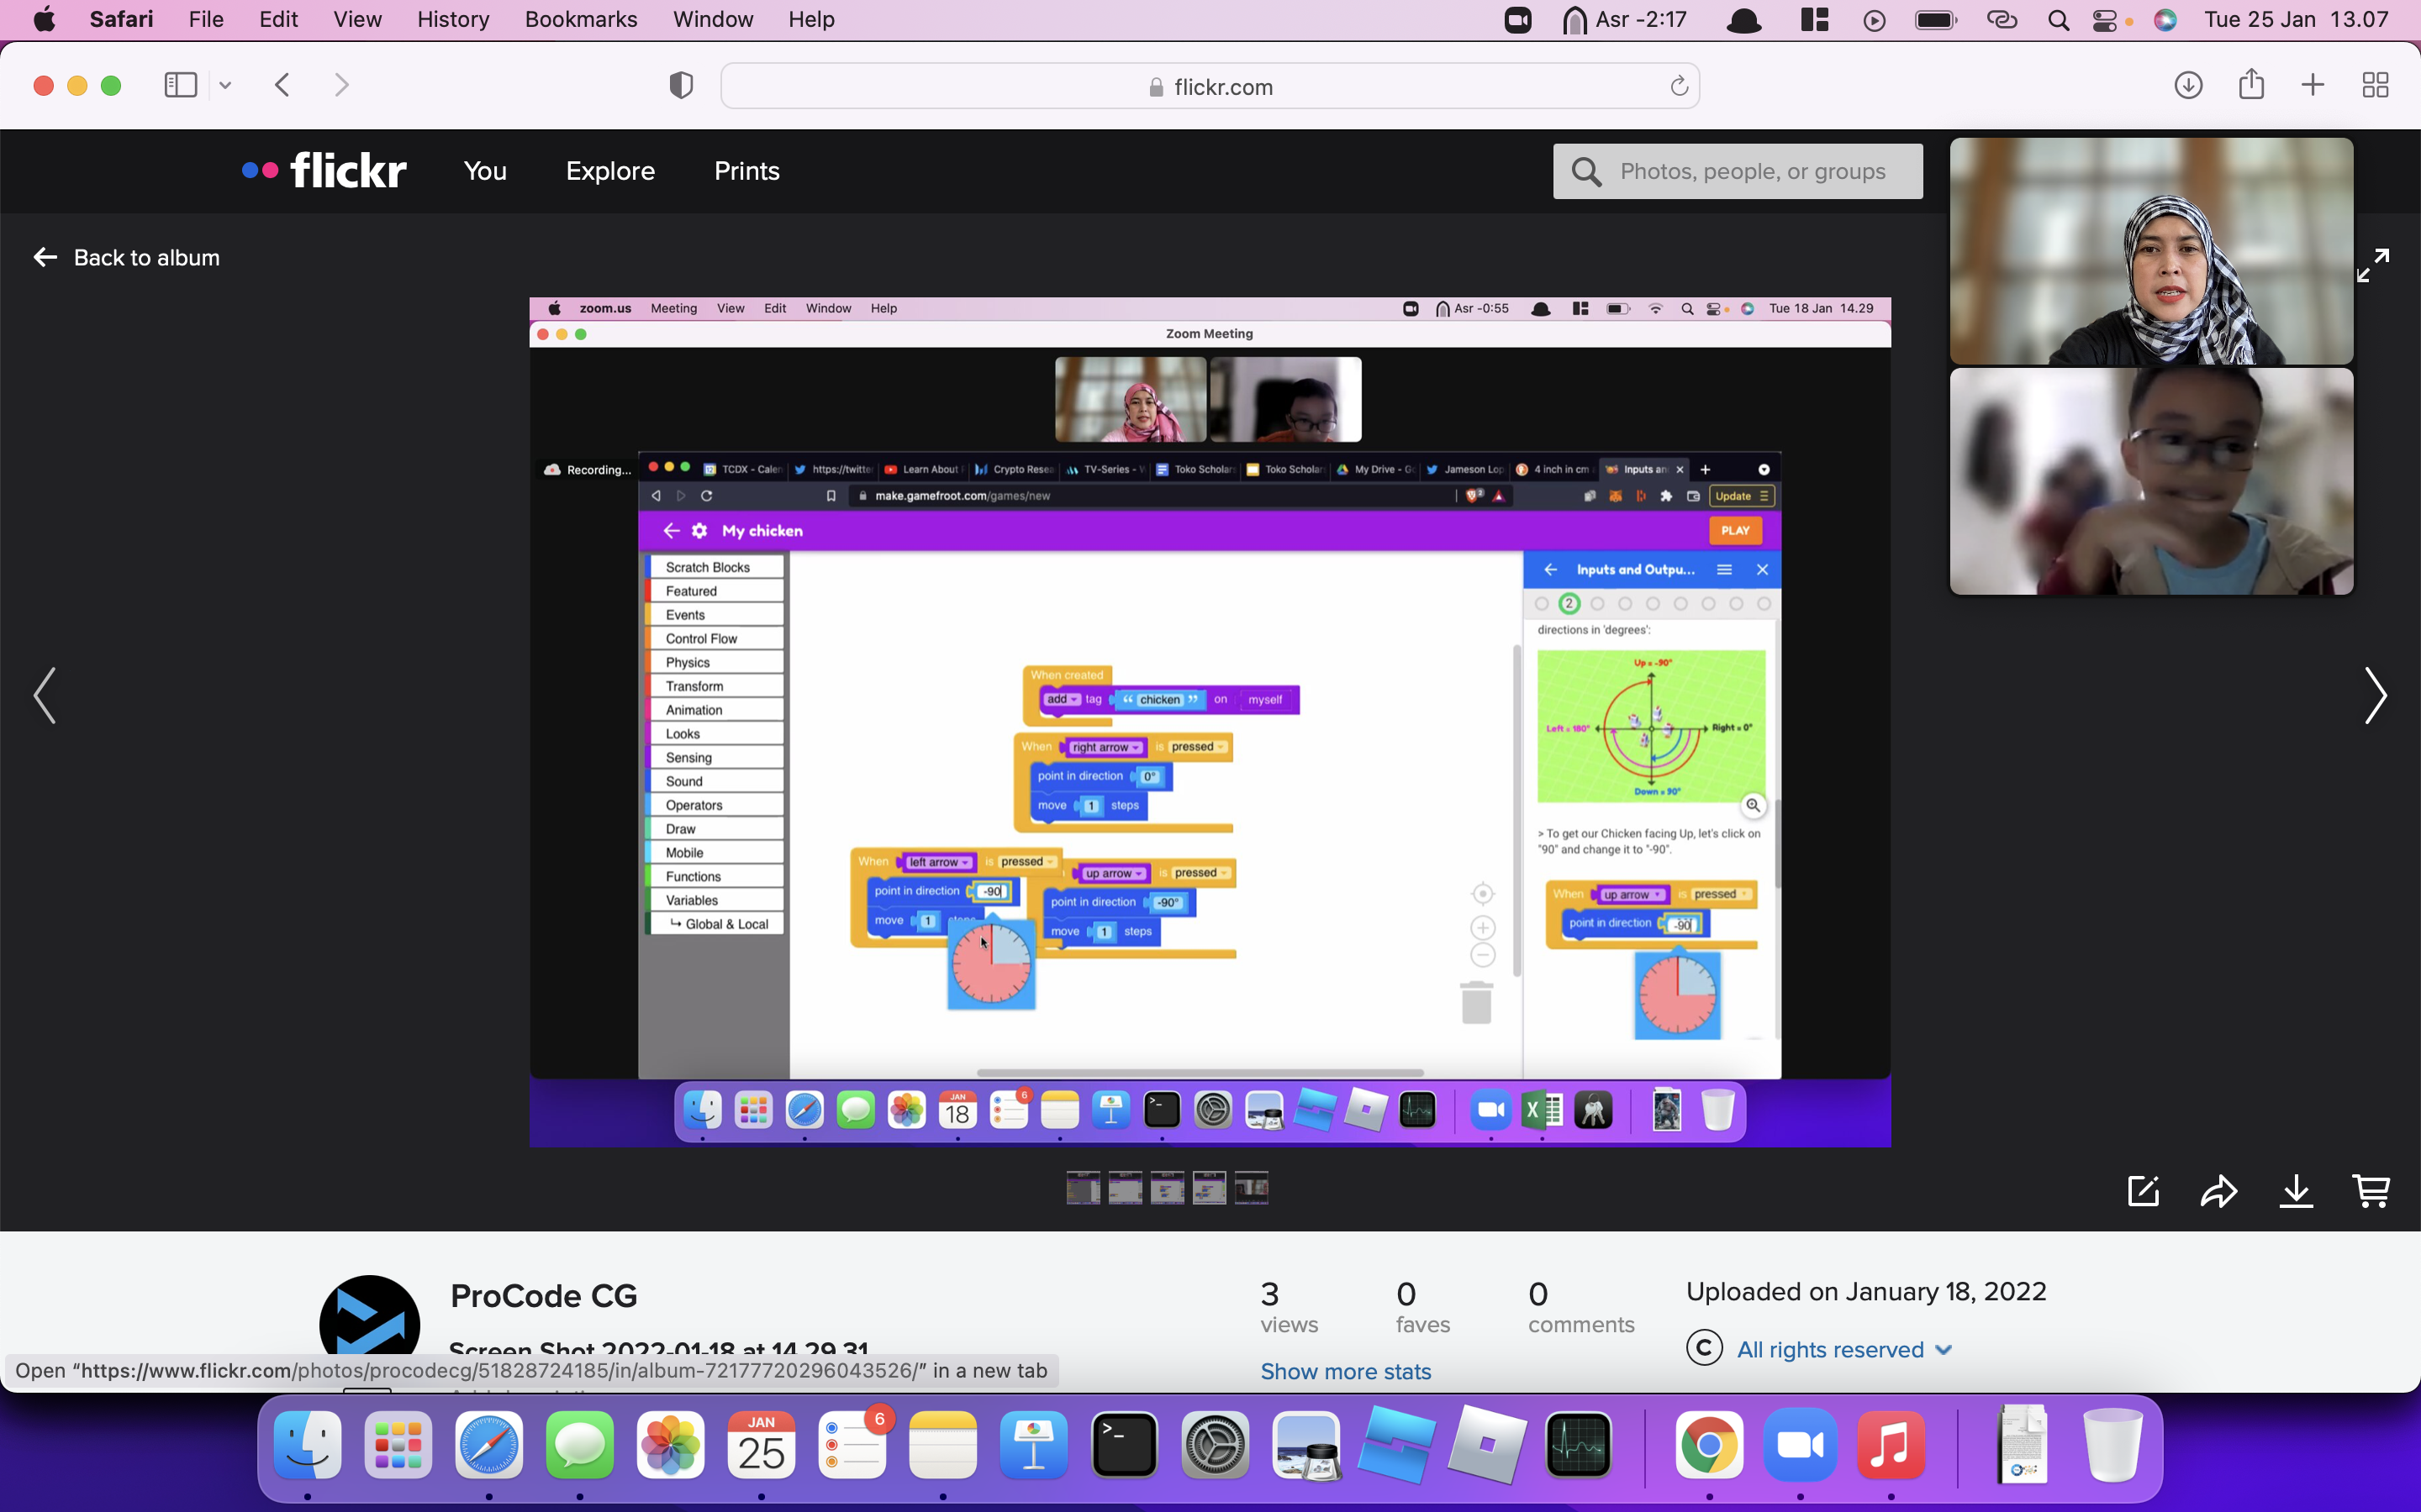Open Terminal from the Dock
This screenshot has width=2421, height=1512.
1125,1444
